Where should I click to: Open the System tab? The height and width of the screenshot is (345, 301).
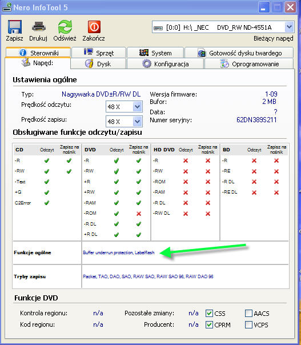(x=155, y=53)
